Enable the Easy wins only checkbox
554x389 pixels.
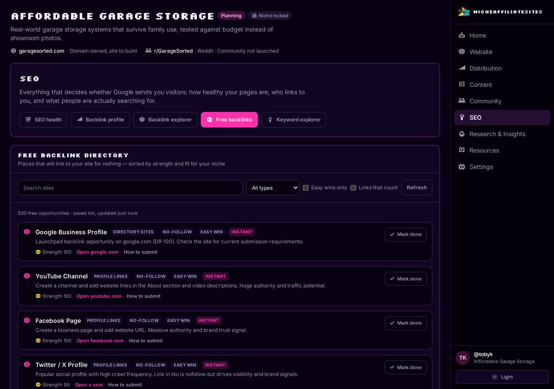click(306, 188)
